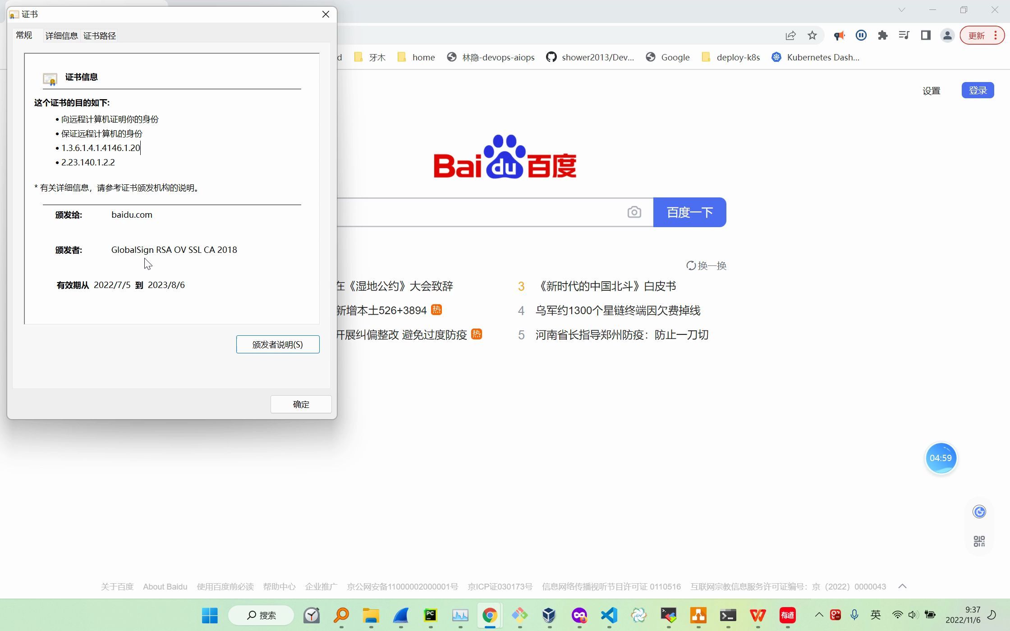Viewport: 1010px width, 631px height.
Task: Open the megaphone extension icon
Action: click(839, 36)
